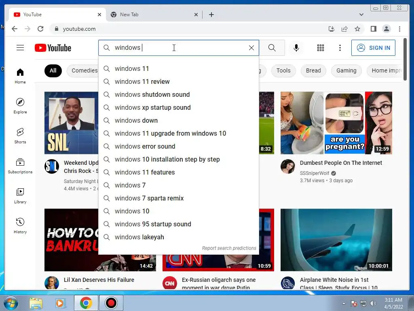Reload the page with the refresh icon
Screen dimensions: 414x311
[40, 29]
